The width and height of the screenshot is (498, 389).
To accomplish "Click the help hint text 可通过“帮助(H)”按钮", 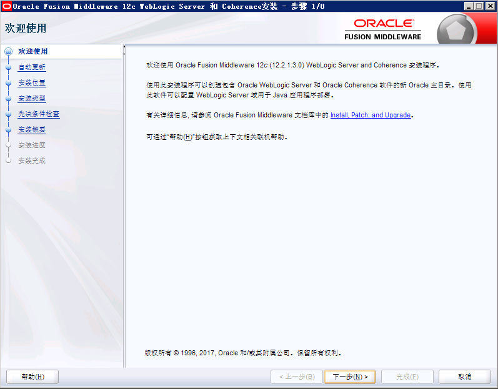I will [217, 137].
